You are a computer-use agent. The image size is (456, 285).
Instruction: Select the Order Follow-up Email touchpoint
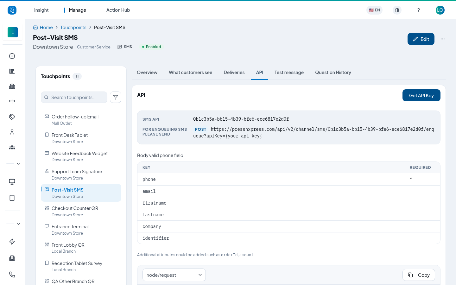tap(81, 120)
